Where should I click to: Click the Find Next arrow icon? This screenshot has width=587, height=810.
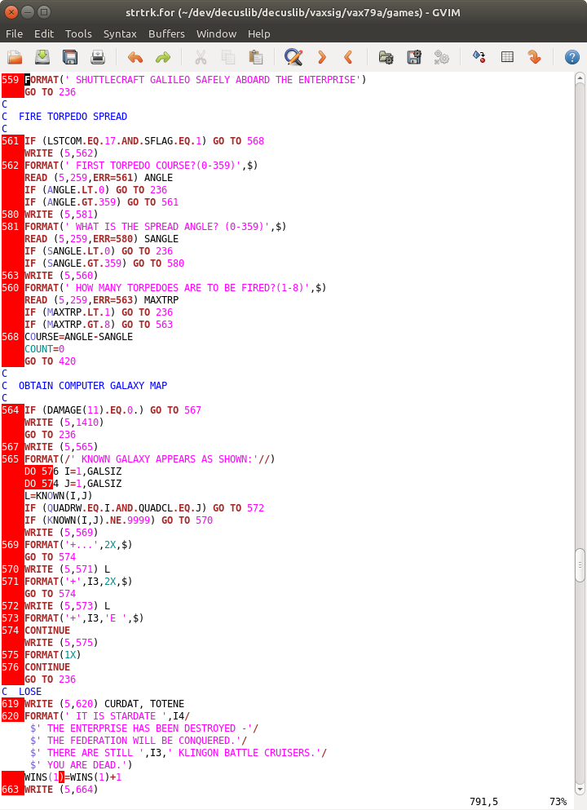point(321,57)
